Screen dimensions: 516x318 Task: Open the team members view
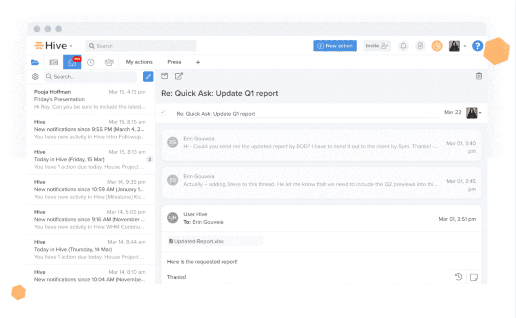[x=109, y=62]
